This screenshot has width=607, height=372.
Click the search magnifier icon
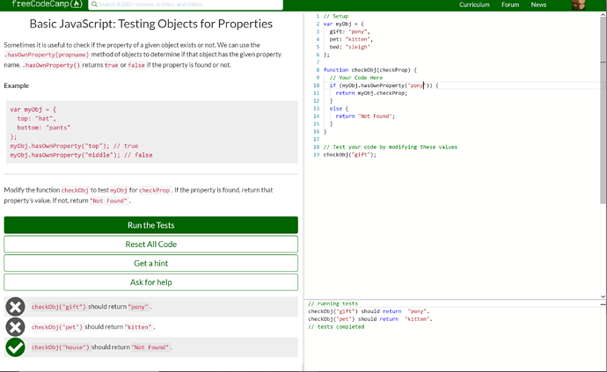pos(94,4)
